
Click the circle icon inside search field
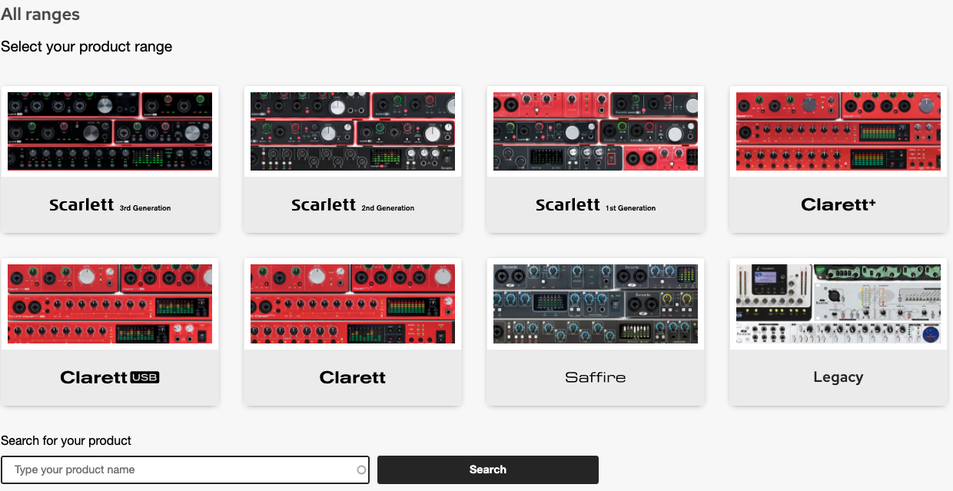361,469
